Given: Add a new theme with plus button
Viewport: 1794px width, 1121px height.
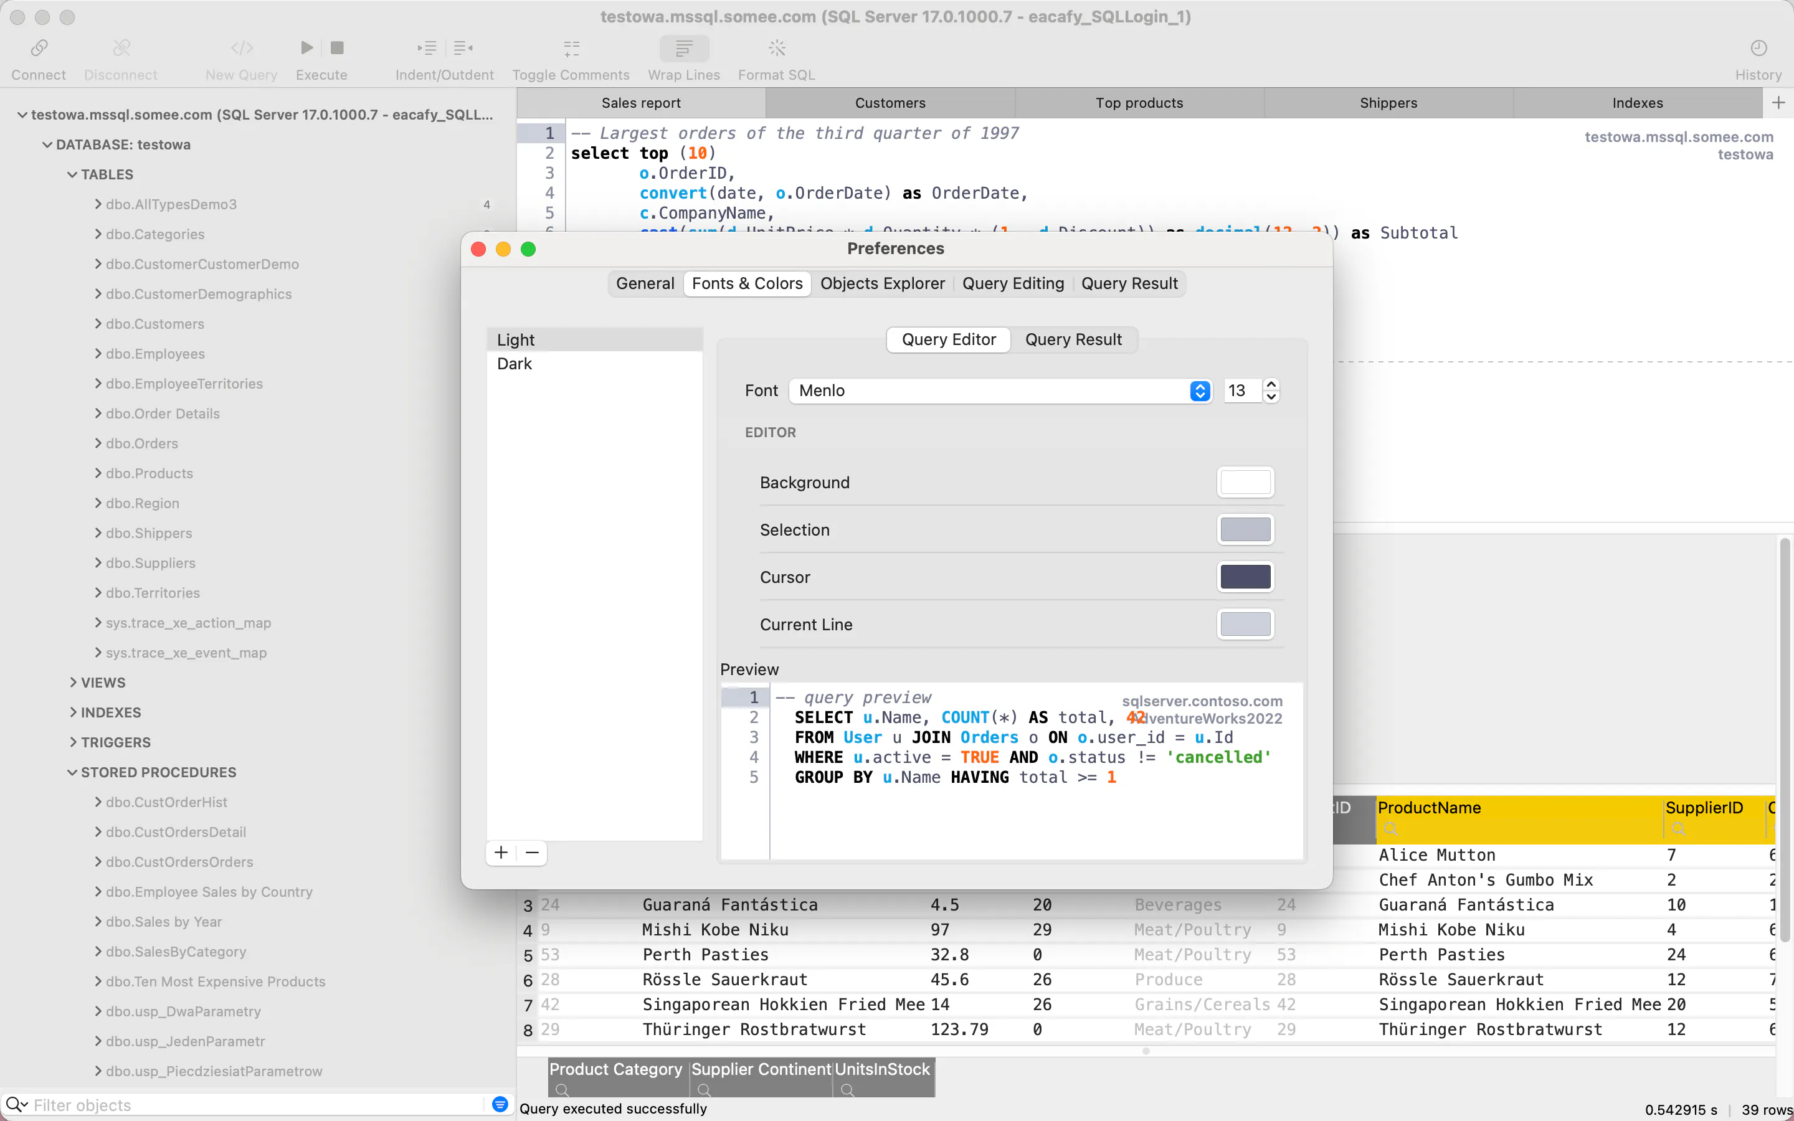Looking at the screenshot, I should [x=501, y=853].
